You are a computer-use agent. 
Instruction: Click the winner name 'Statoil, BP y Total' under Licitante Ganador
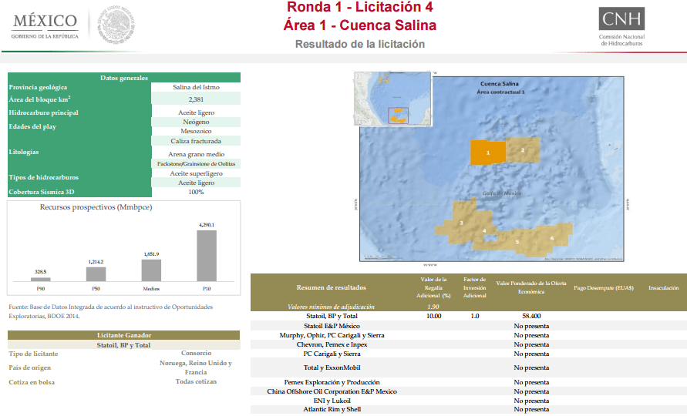click(124, 345)
